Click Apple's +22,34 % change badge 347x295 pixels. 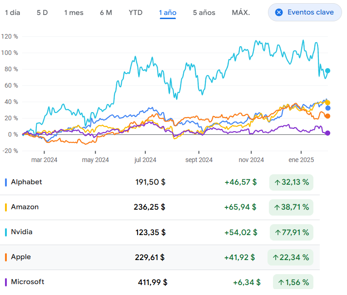point(291,257)
